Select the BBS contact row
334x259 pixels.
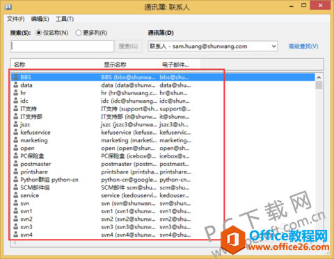click(163, 77)
